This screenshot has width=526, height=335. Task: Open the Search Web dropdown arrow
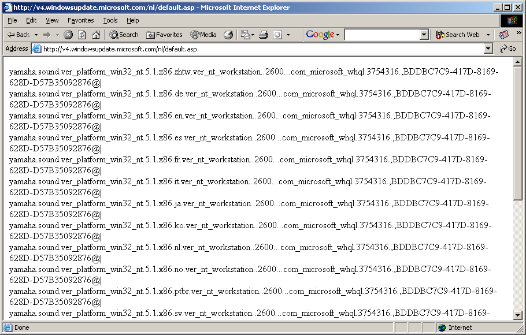pos(488,35)
